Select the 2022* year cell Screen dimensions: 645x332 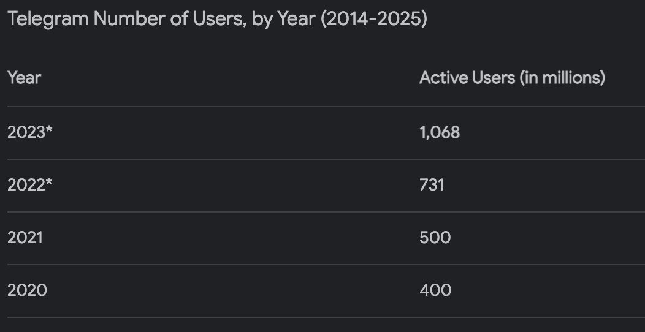[27, 184]
